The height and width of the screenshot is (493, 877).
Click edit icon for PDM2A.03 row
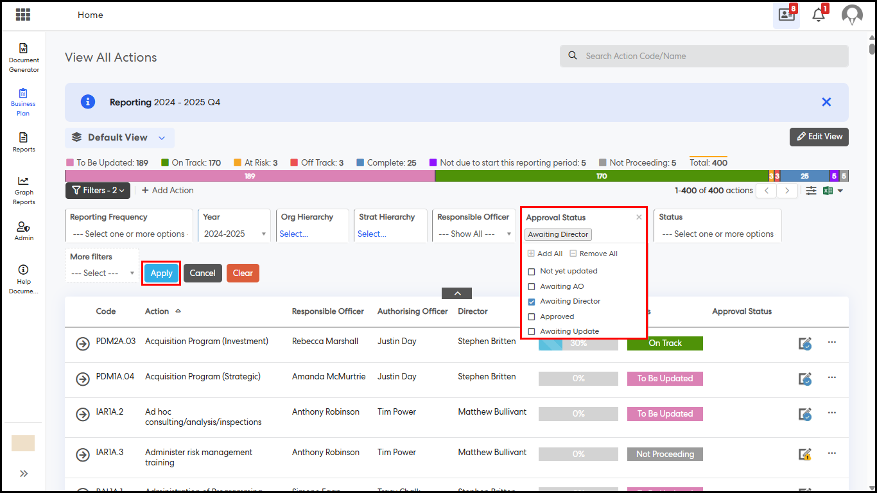(x=804, y=343)
